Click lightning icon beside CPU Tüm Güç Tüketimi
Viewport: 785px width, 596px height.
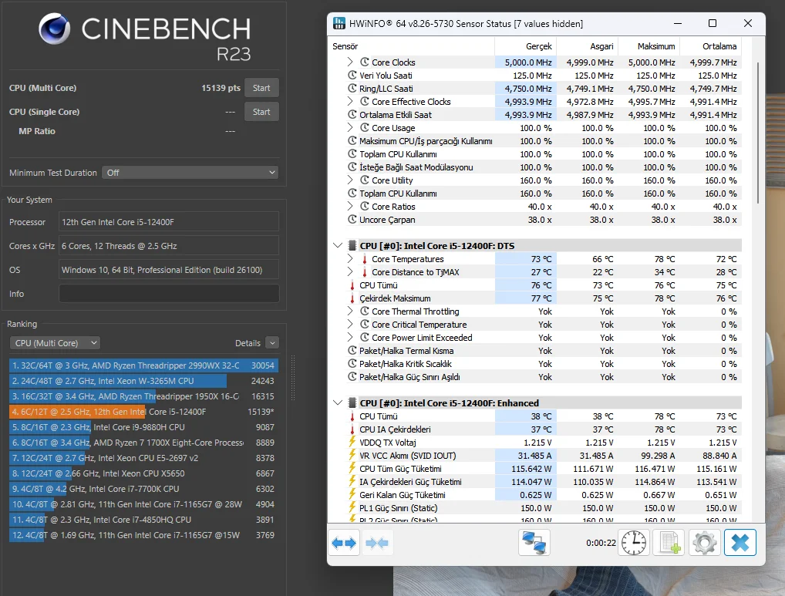pos(352,468)
